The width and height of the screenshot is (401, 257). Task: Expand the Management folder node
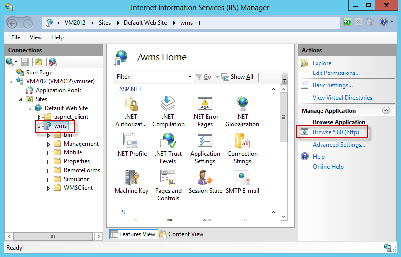[x=48, y=144]
